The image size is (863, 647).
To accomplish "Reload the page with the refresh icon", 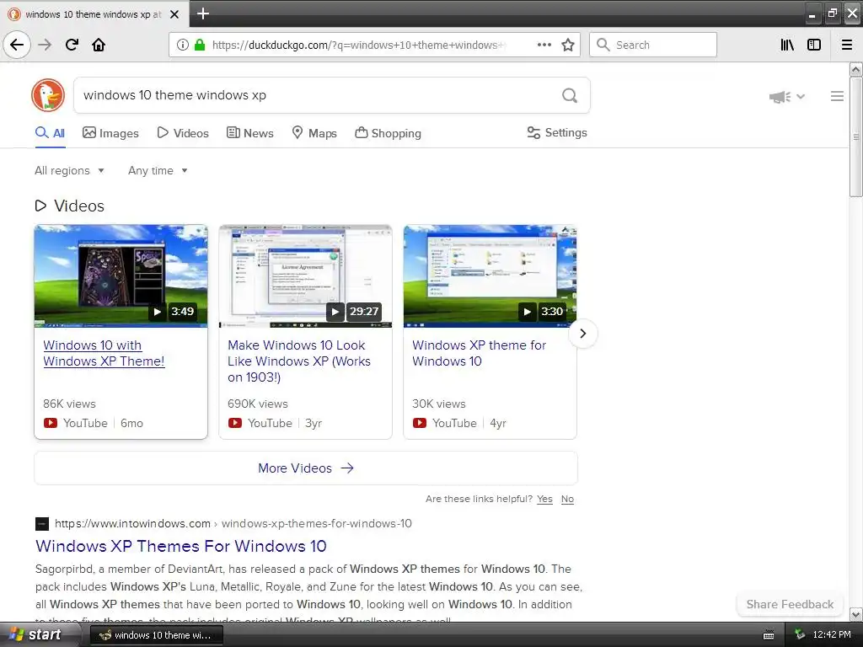I will coord(72,45).
